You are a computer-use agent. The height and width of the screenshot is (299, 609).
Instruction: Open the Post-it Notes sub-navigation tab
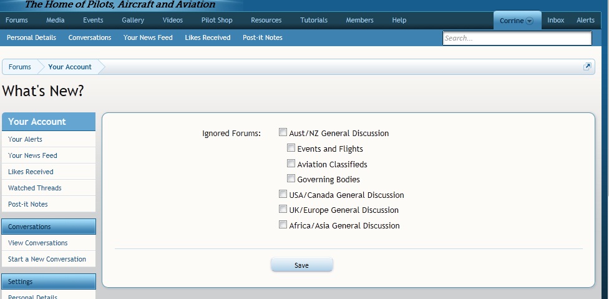pyautogui.click(x=263, y=37)
